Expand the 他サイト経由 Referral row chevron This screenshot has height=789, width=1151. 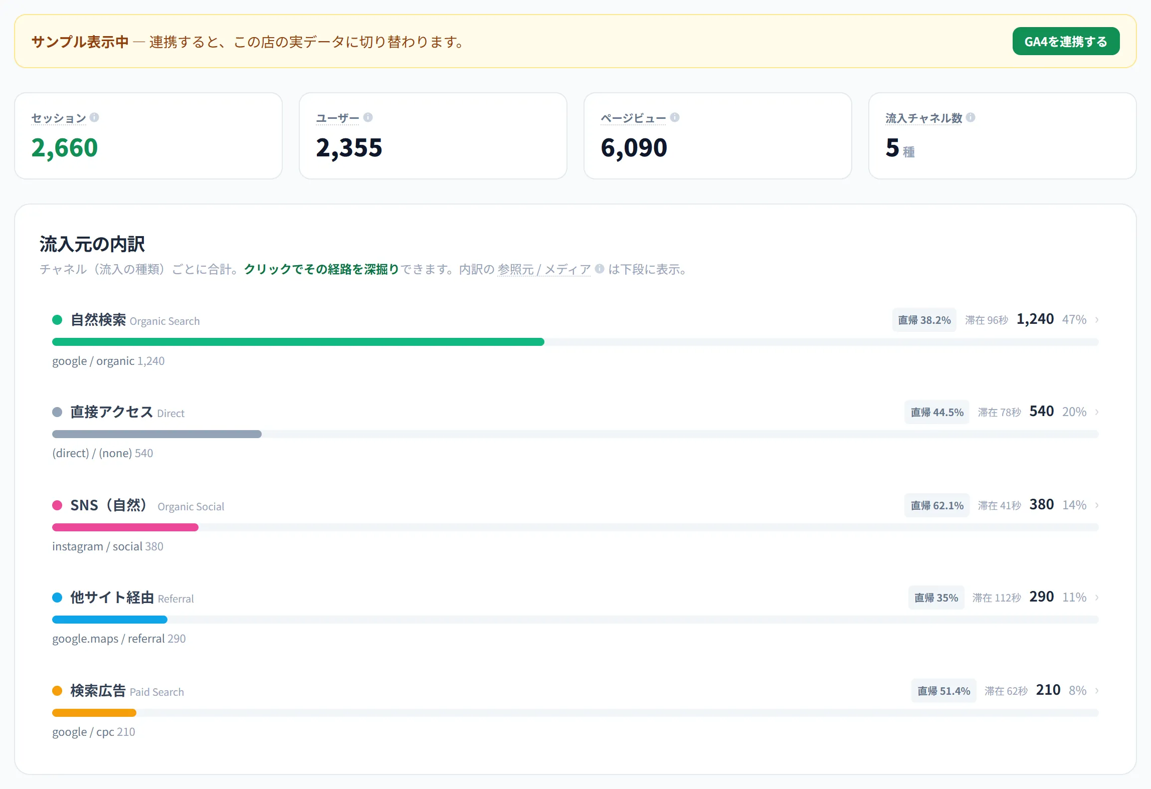pos(1097,598)
